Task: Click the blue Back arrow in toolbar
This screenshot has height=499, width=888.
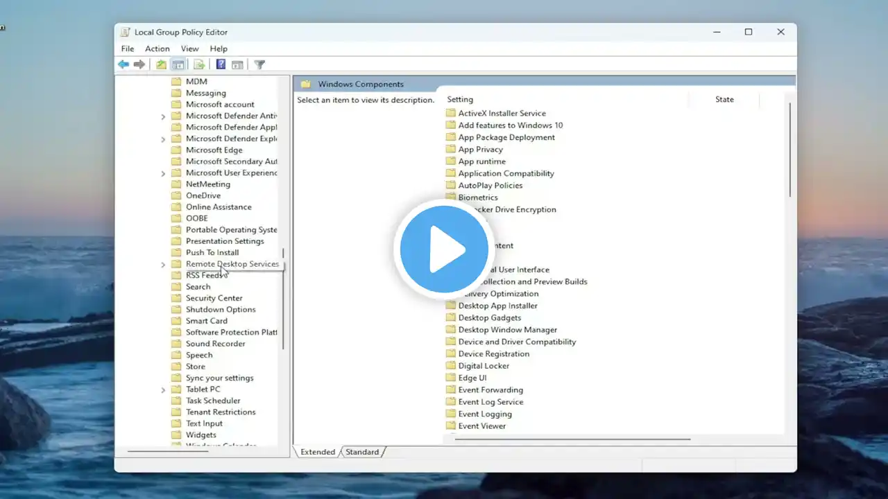Action: coord(123,64)
